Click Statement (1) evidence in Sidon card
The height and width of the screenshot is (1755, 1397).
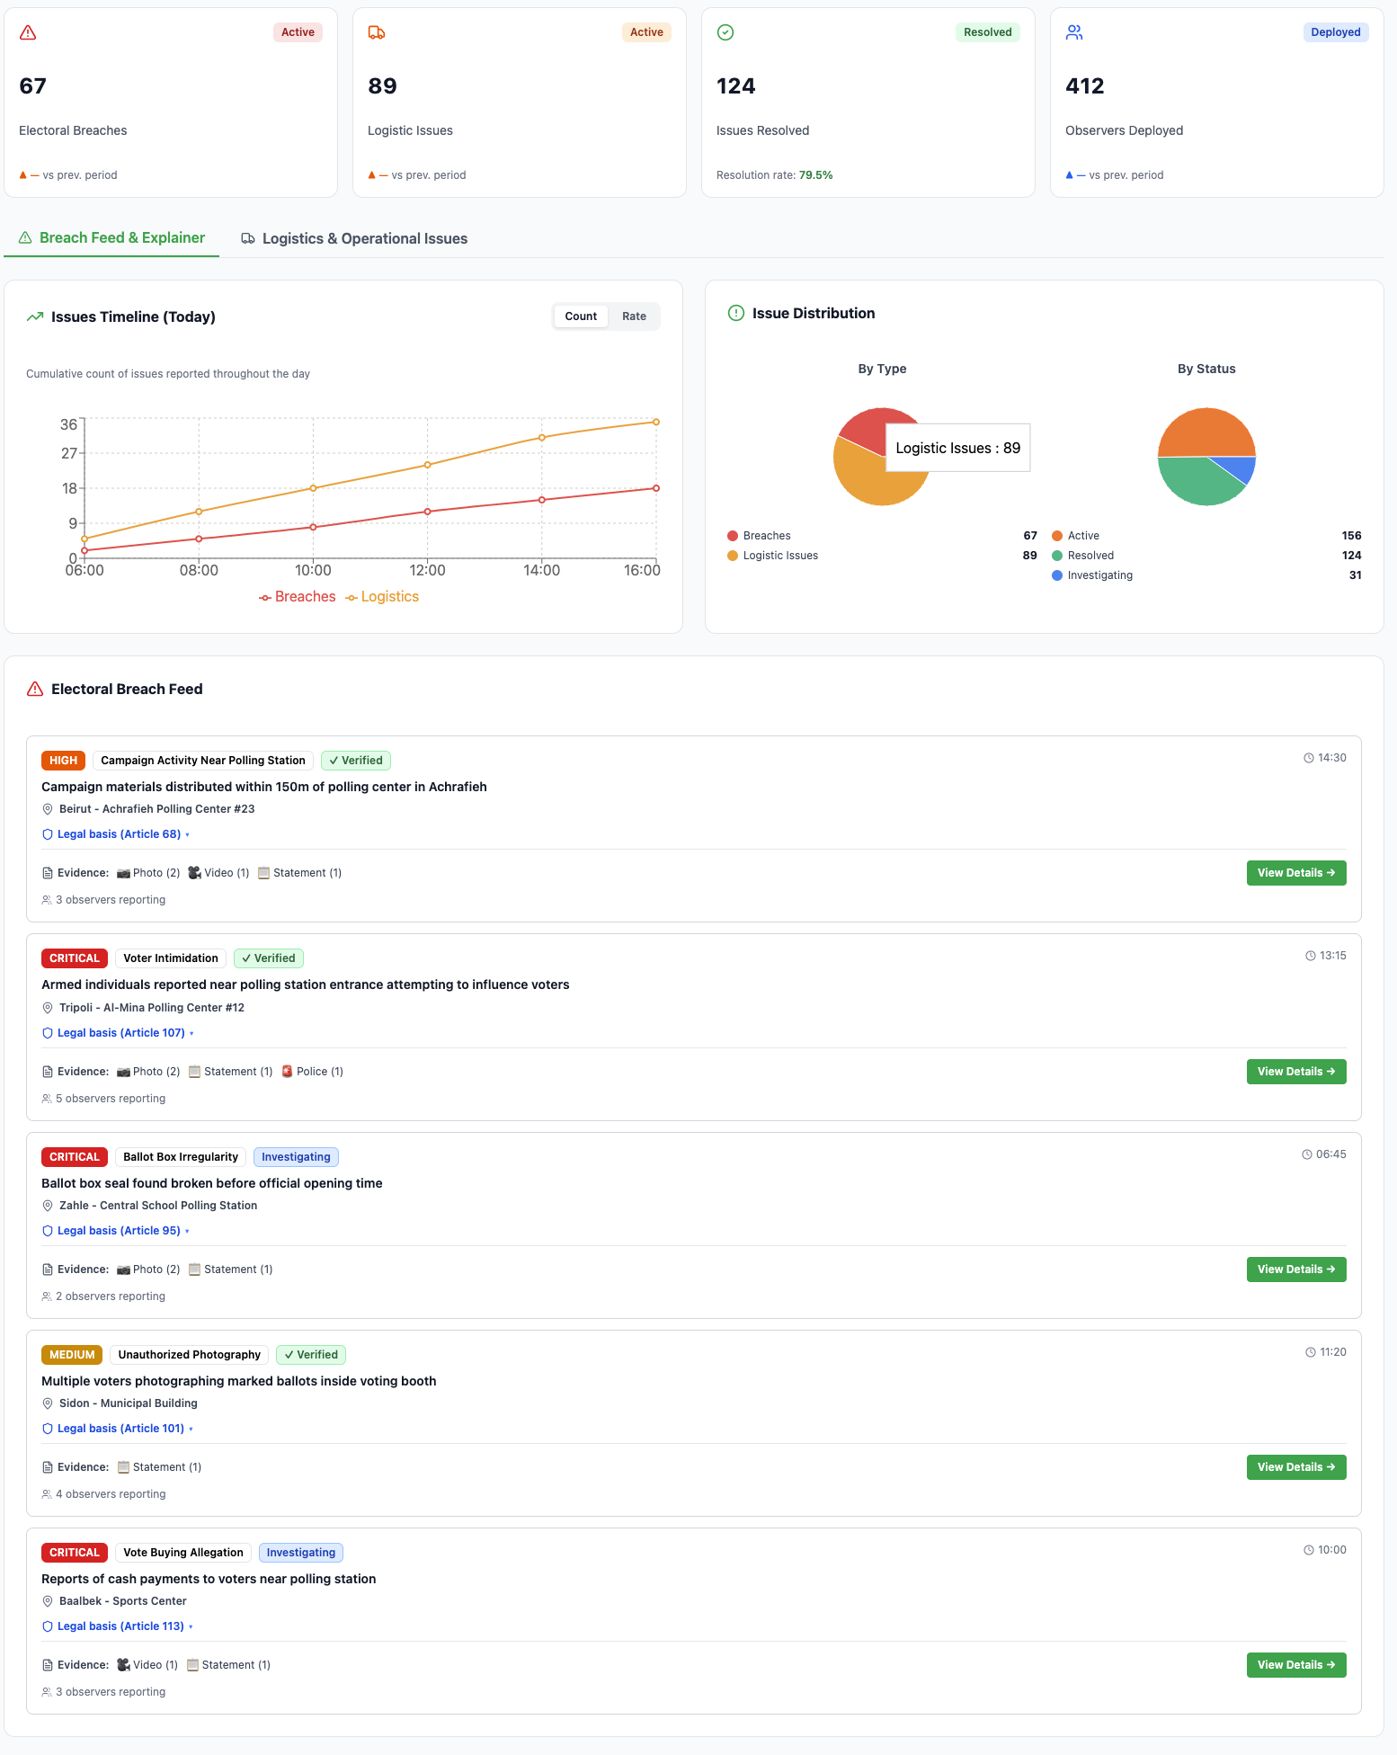tap(159, 1467)
